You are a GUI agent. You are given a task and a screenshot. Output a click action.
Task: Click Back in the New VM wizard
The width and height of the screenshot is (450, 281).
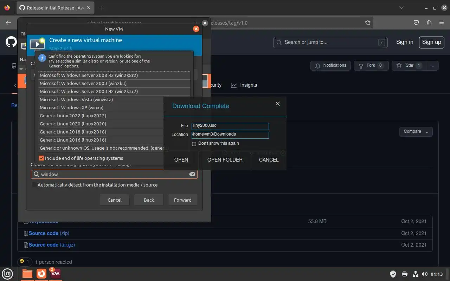click(x=149, y=200)
